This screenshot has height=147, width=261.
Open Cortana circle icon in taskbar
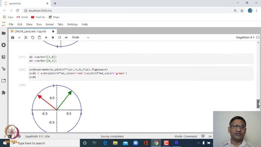pyautogui.click(x=85, y=143)
